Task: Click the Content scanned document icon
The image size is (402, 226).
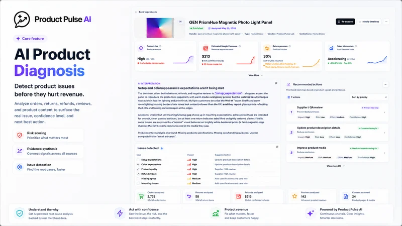Action: [346, 196]
